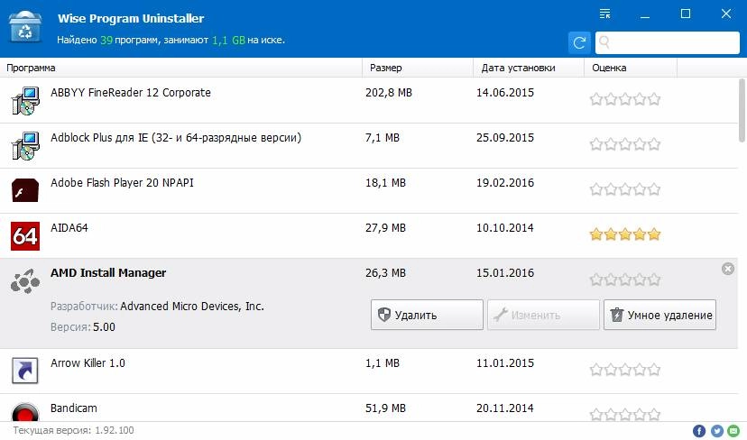The width and height of the screenshot is (747, 440).
Task: Rate Adblock Plus with stars
Action: (x=625, y=143)
